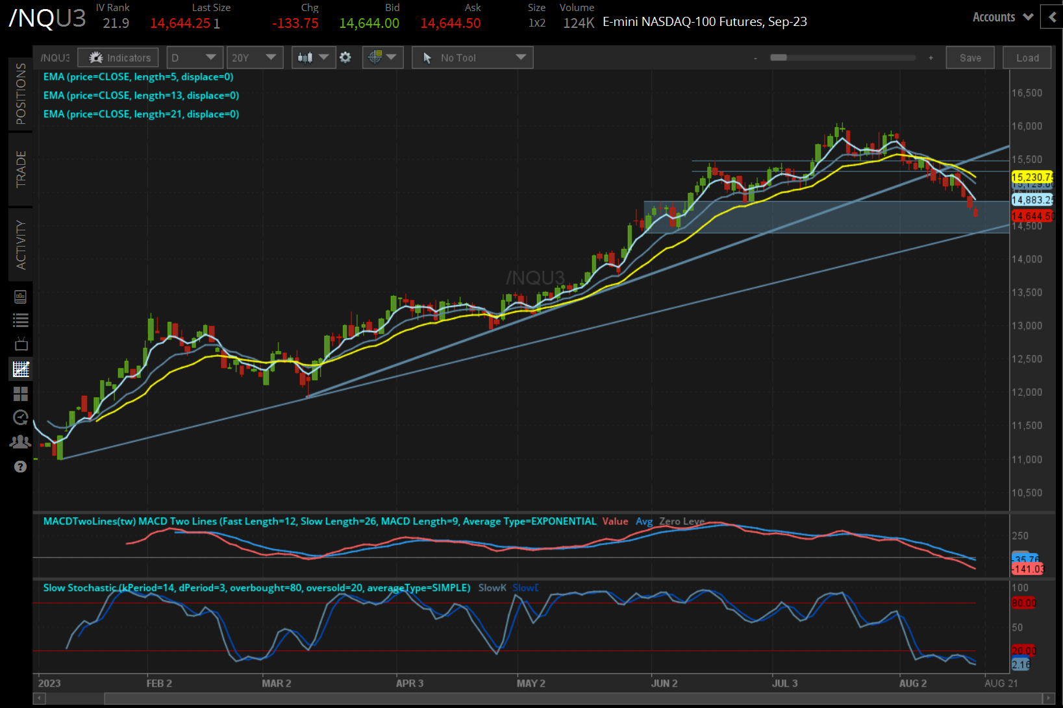The width and height of the screenshot is (1063, 708).
Task: Open the chart settings gear
Action: click(345, 57)
